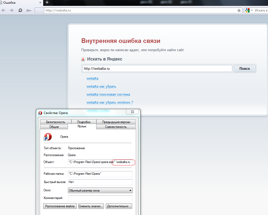Click the Быстрый вызов field
Screen dimensions: 268x215
100,182
